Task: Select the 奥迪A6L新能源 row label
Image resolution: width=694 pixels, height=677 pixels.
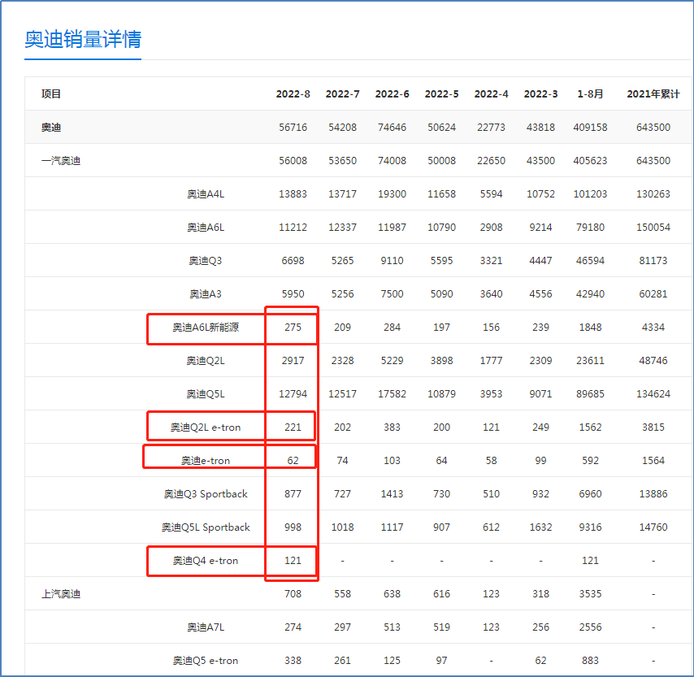Action: [206, 328]
